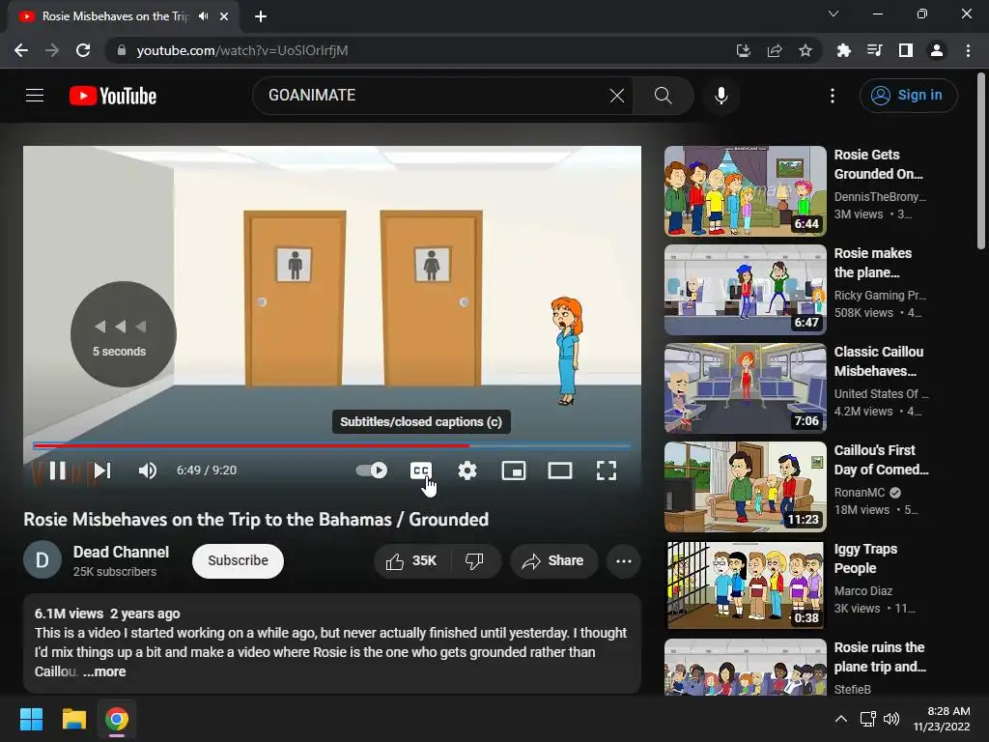989x742 pixels.
Task: Search with your voice microphone
Action: [x=721, y=96]
